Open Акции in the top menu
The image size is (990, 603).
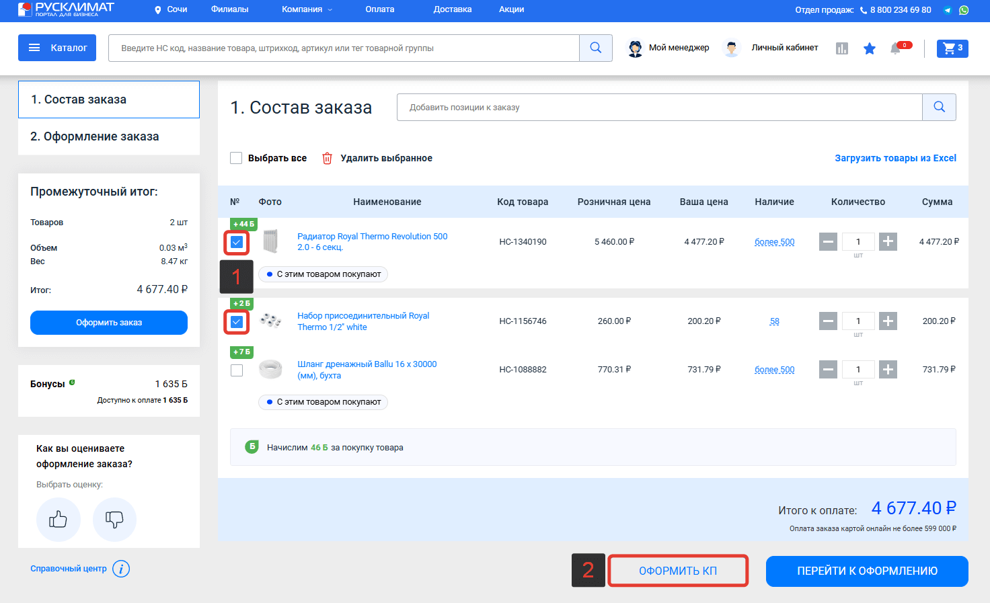[511, 9]
